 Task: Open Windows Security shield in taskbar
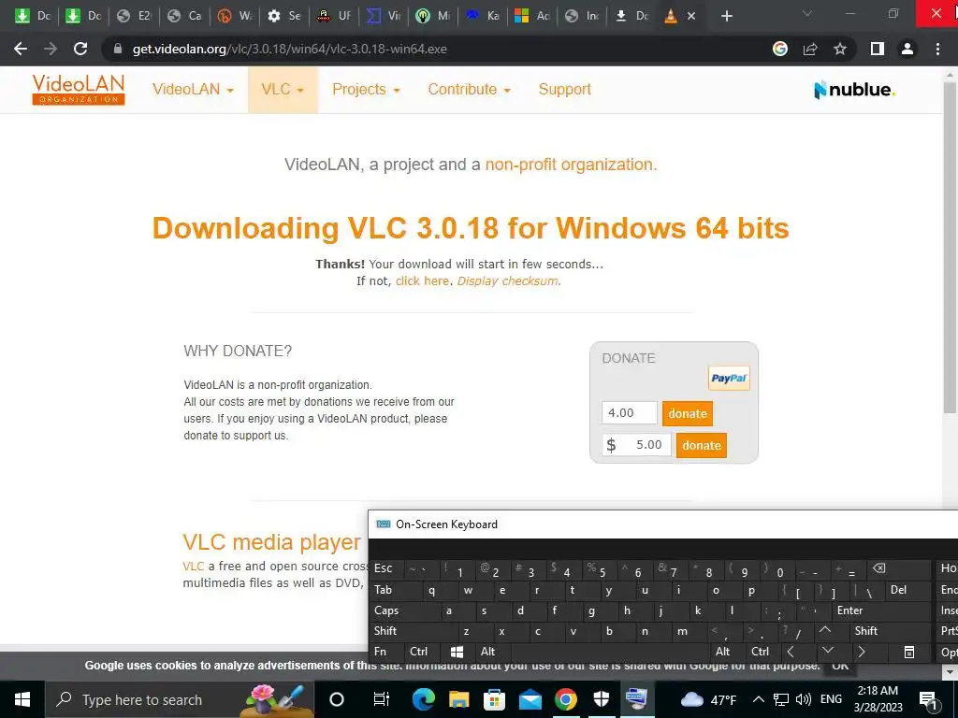[x=602, y=699]
